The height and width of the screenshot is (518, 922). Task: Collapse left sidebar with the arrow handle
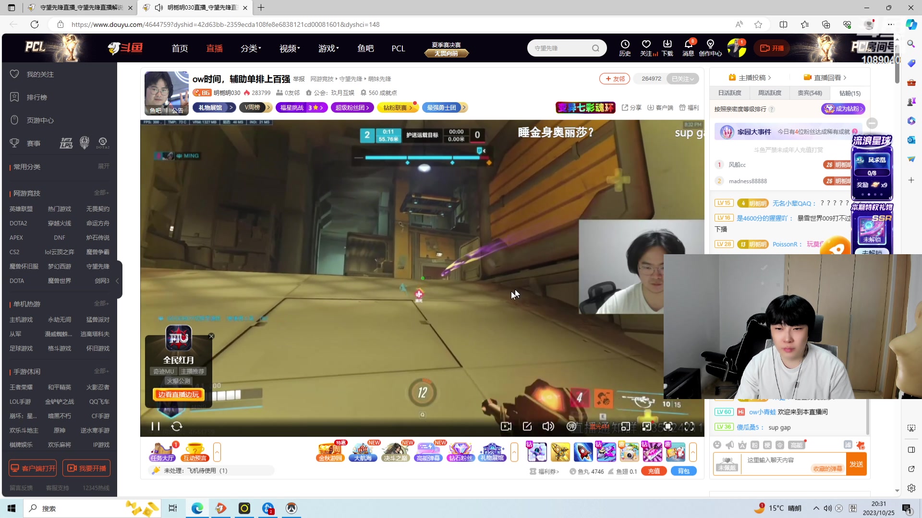(118, 281)
